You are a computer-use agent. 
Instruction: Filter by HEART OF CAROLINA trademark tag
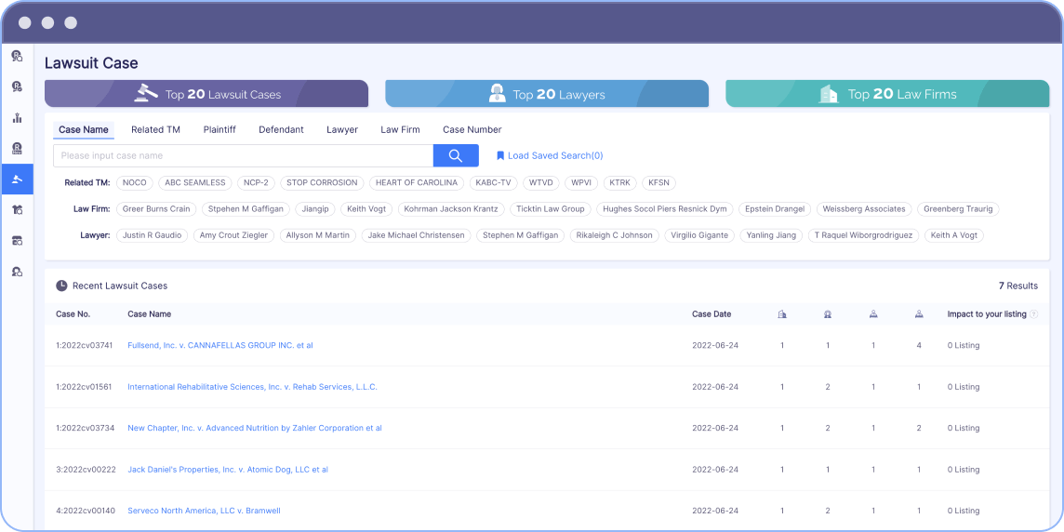pos(416,183)
